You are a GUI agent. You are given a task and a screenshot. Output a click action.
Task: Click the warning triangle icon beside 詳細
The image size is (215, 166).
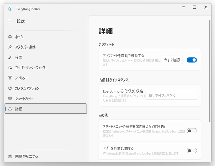[x=10, y=109]
